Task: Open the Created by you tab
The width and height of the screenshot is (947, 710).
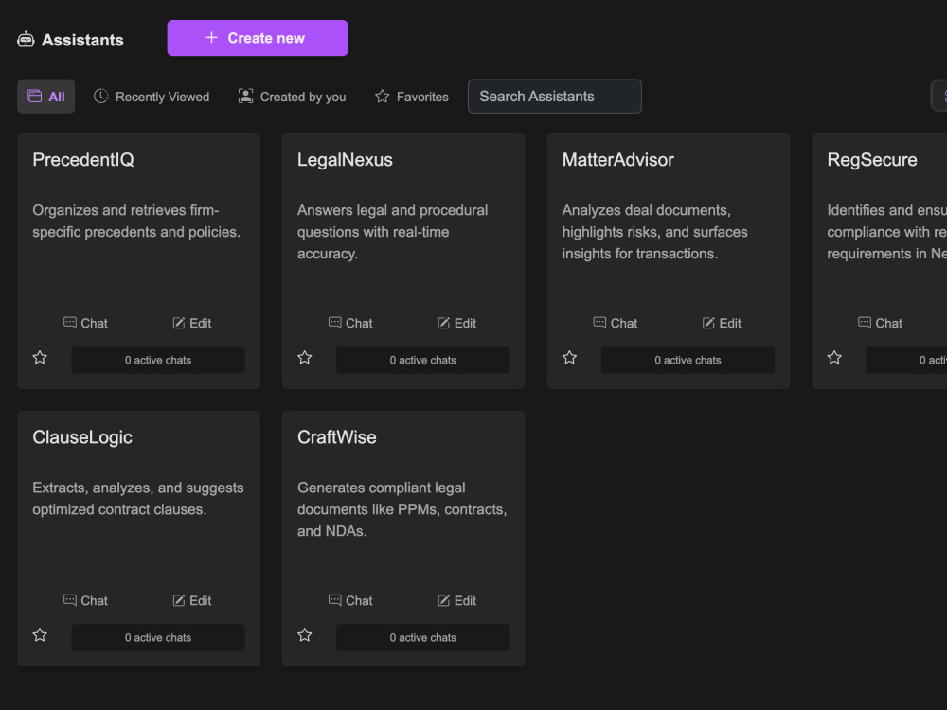Action: pyautogui.click(x=292, y=97)
